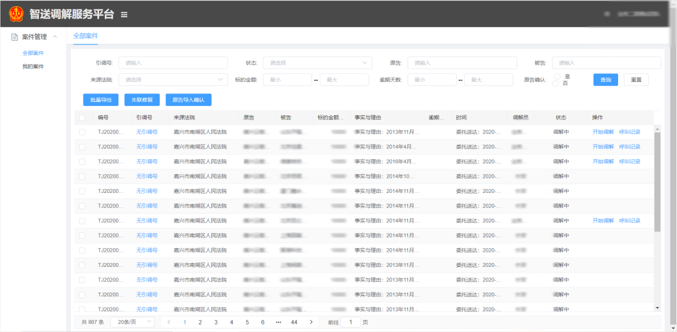This screenshot has height=332, width=677.
Task: Click the 失联修复 button
Action: click(142, 100)
